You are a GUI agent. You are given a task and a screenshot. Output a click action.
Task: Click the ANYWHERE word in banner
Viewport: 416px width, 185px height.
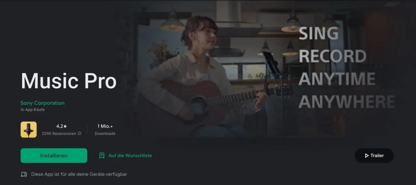point(347,102)
